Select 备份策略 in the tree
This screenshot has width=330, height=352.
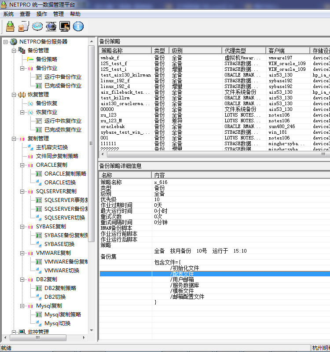(46, 59)
